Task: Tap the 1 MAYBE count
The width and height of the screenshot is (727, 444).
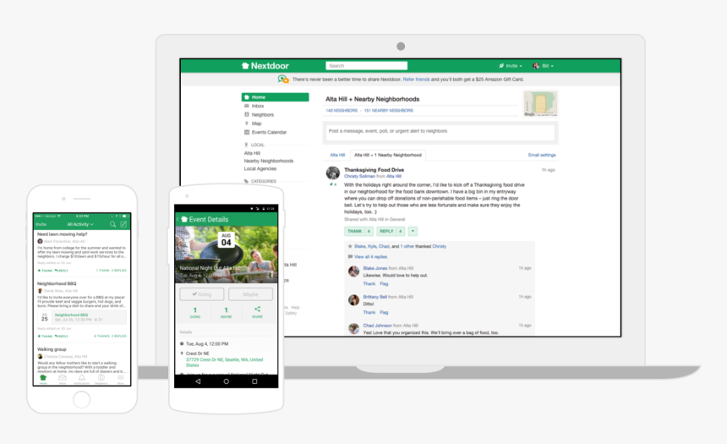Action: click(x=226, y=312)
